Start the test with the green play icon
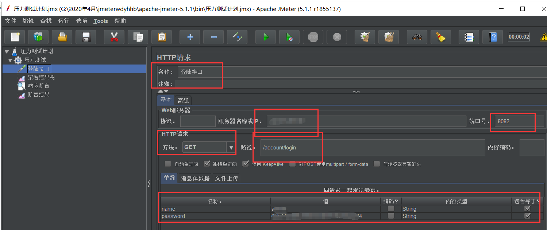The height and width of the screenshot is (230, 547). coord(266,37)
